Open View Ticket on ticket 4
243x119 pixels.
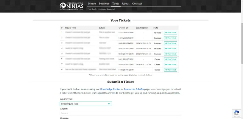170,48
